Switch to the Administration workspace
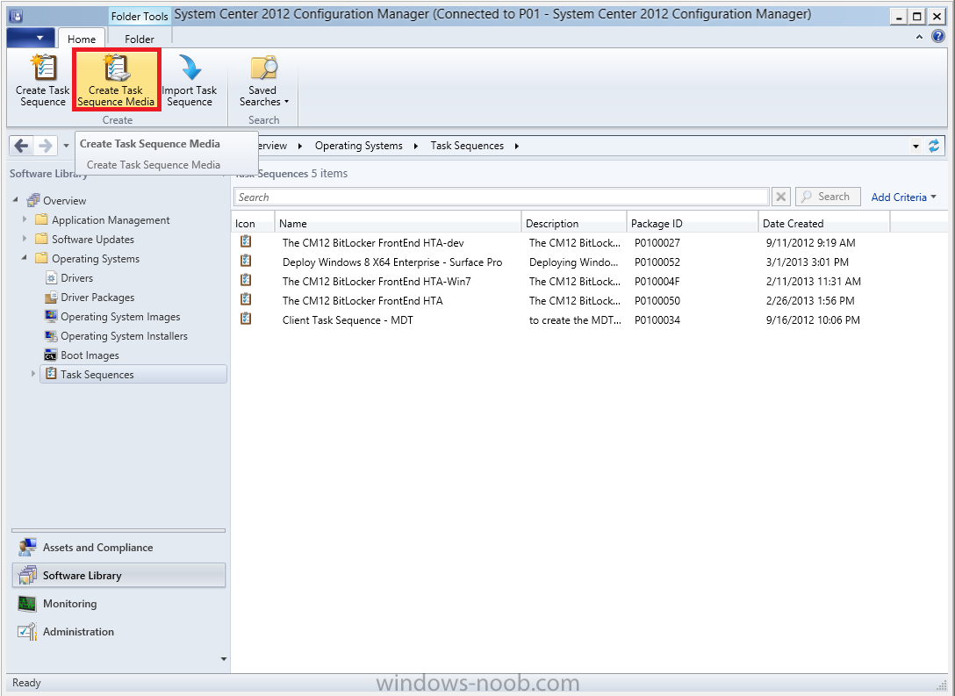This screenshot has height=696, width=955. click(x=118, y=631)
